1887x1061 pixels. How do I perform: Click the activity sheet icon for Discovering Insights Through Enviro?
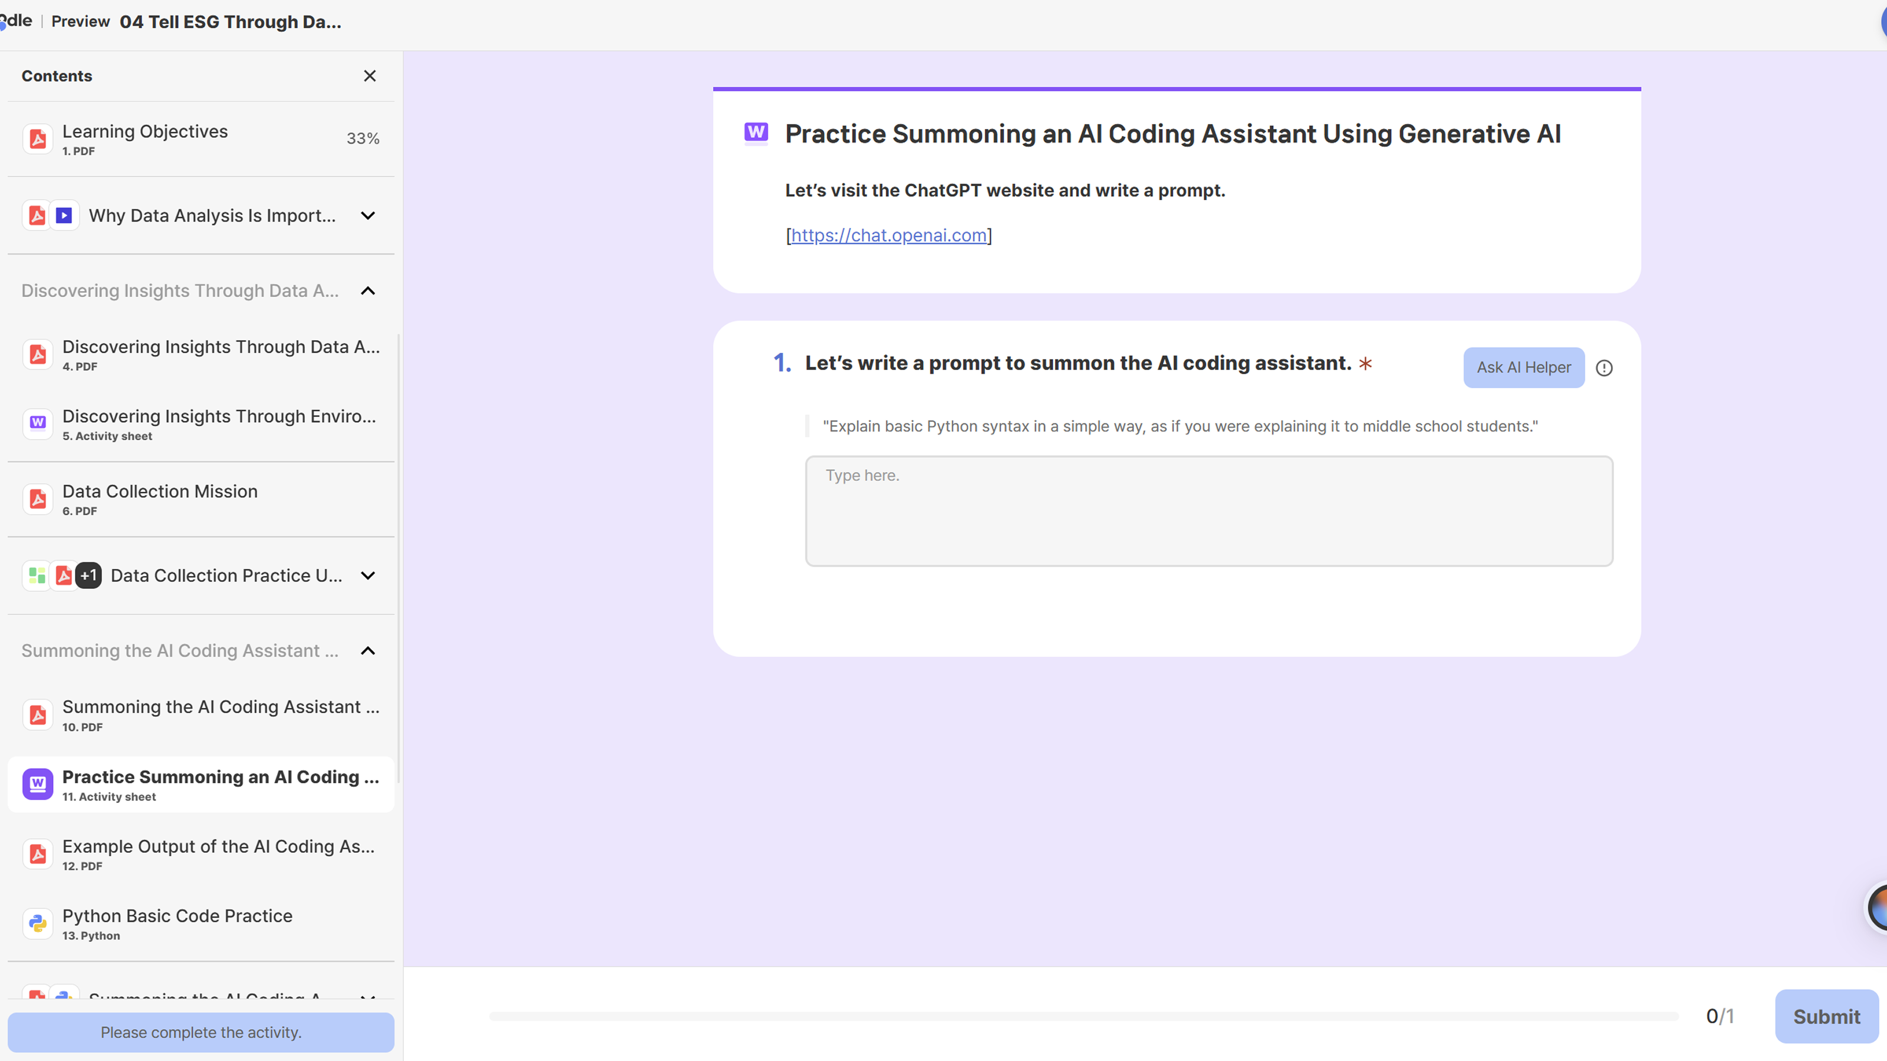tap(37, 423)
